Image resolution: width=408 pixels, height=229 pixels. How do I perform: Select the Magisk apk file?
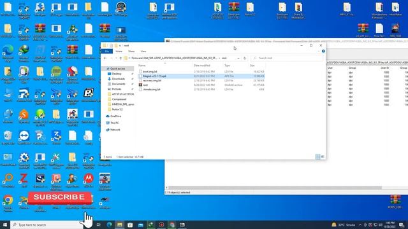tap(154, 76)
